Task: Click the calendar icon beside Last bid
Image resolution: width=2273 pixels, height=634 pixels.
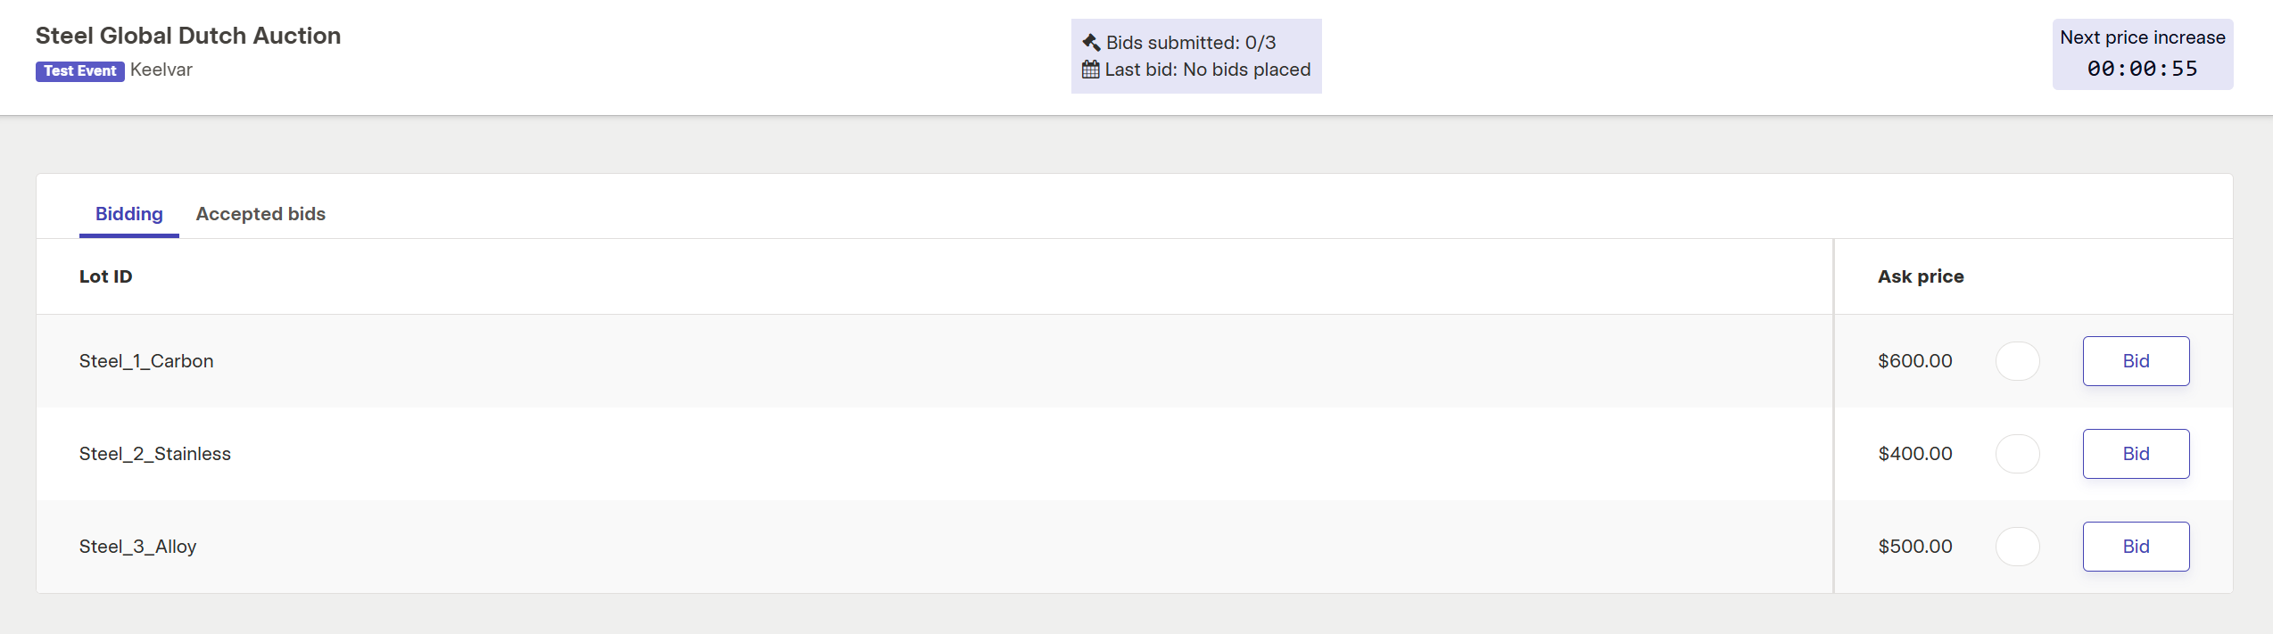Action: click(x=1091, y=69)
